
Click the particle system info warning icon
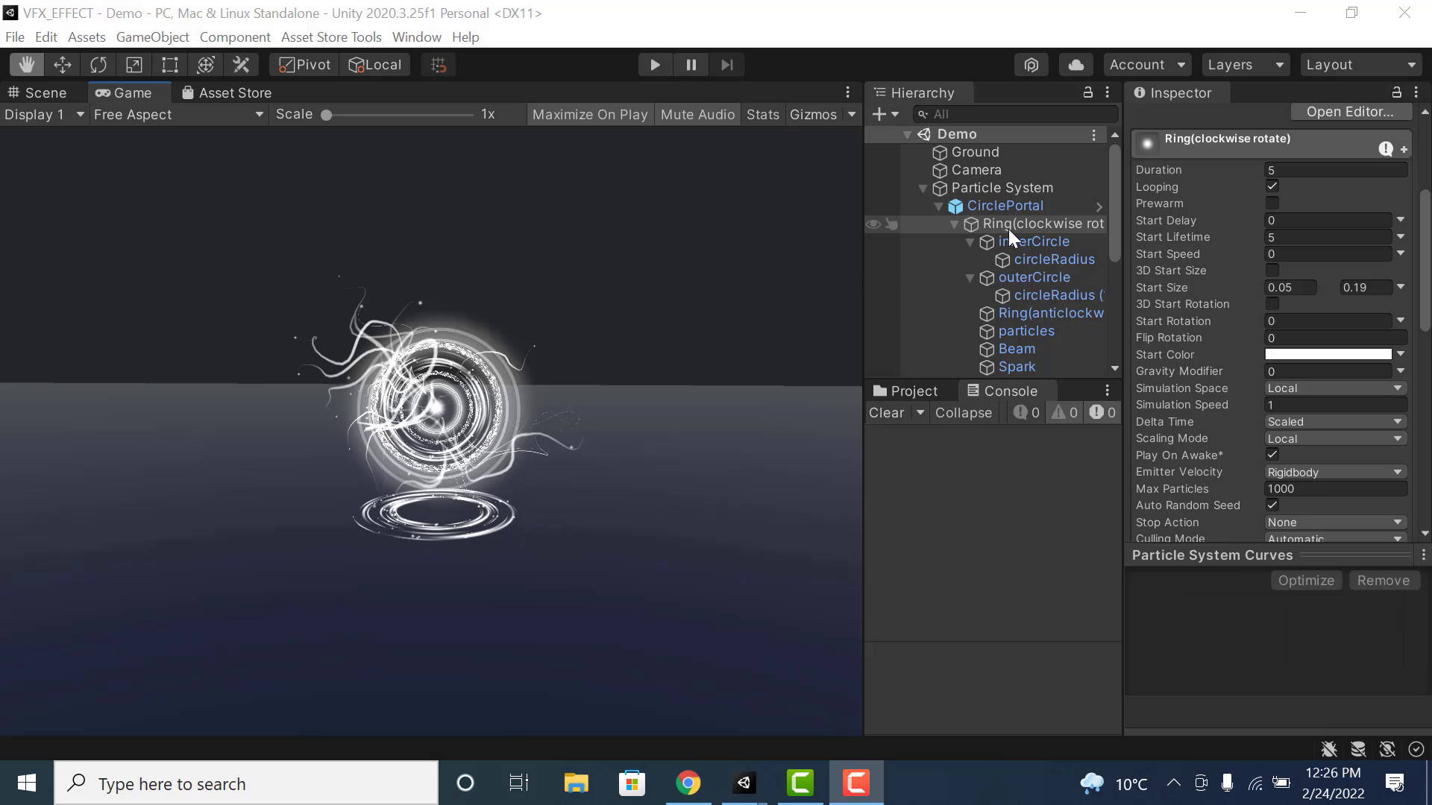coord(1386,149)
